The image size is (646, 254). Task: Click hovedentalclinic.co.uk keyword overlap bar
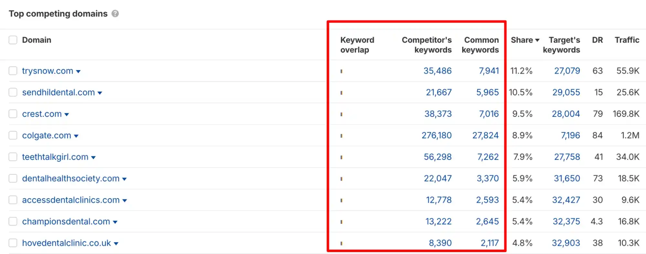click(x=341, y=243)
